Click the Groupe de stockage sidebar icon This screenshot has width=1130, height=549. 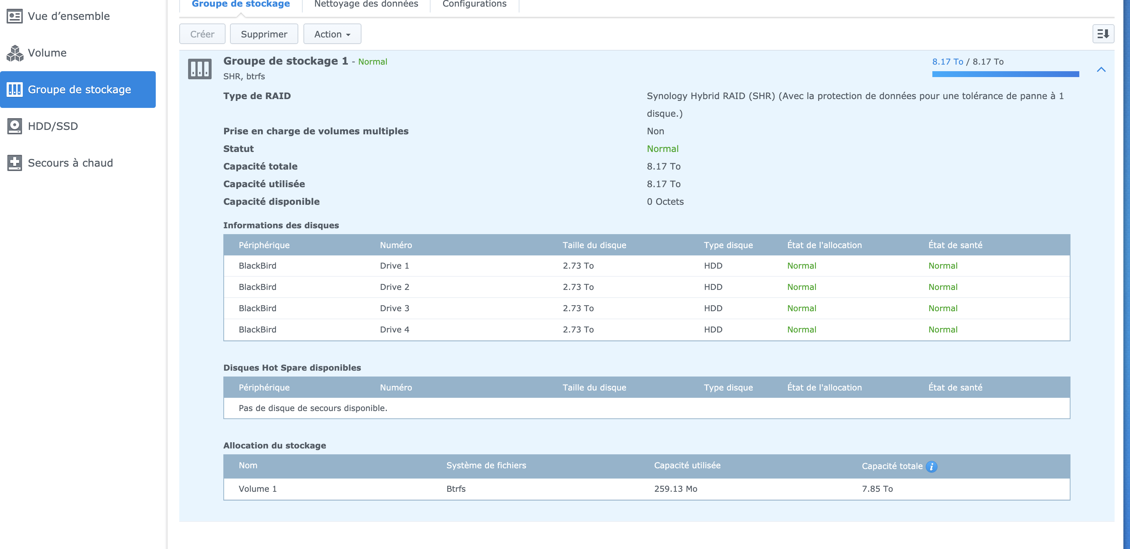pyautogui.click(x=14, y=90)
